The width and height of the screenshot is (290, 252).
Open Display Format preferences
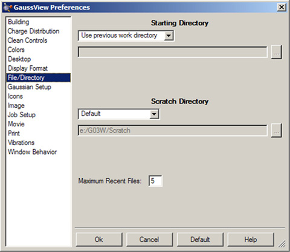[x=28, y=68]
